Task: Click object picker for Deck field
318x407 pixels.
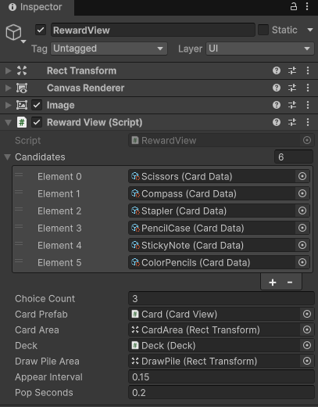Action: point(307,345)
